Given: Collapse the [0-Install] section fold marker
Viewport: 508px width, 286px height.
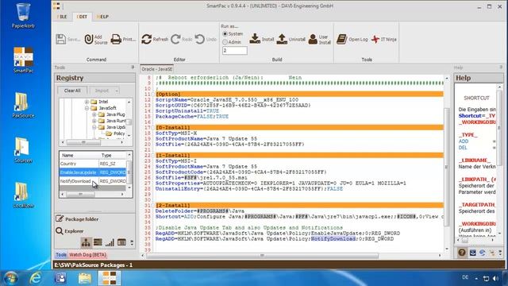Looking at the screenshot, I should click(153, 127).
